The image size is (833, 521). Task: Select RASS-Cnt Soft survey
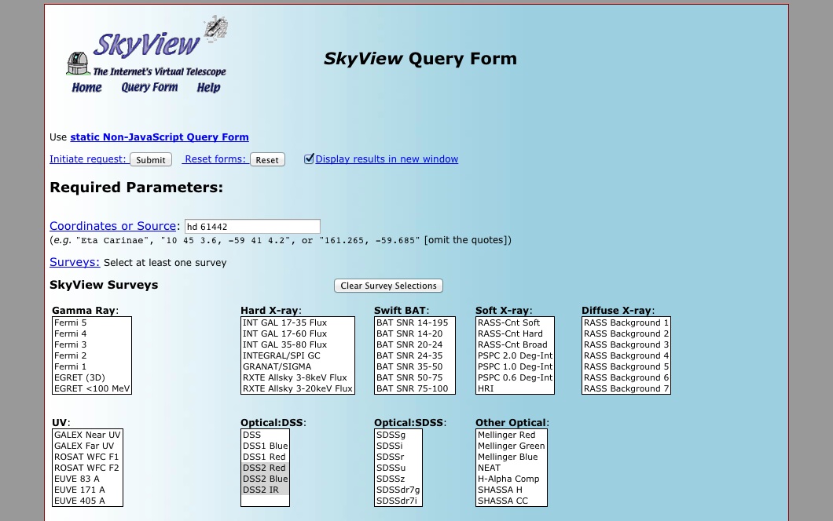tap(515, 322)
